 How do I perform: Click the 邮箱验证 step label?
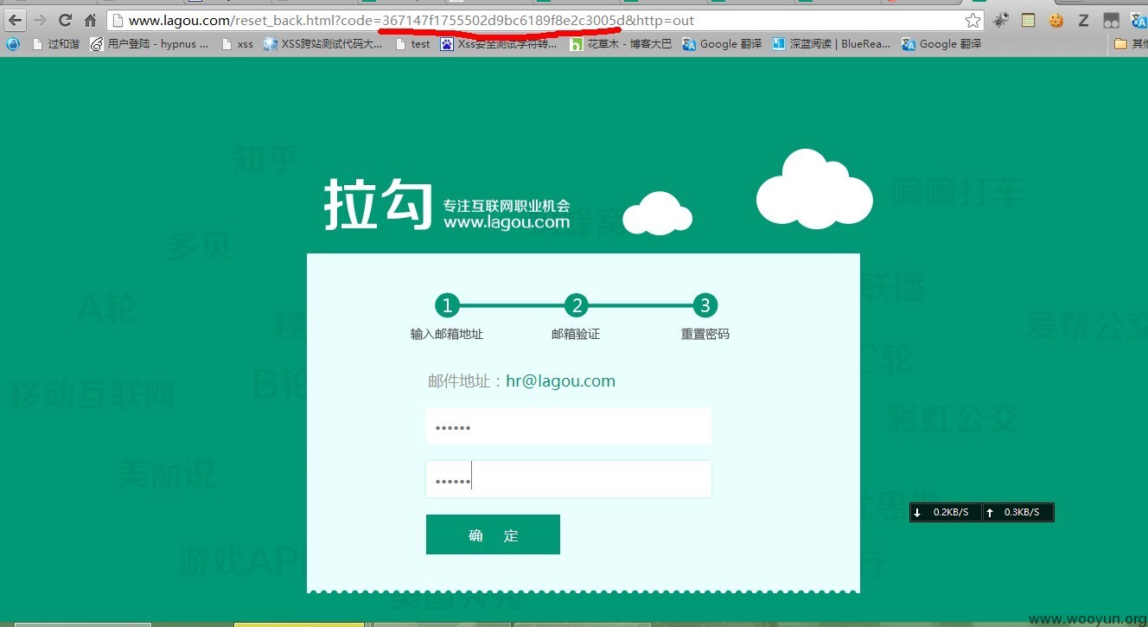click(576, 334)
